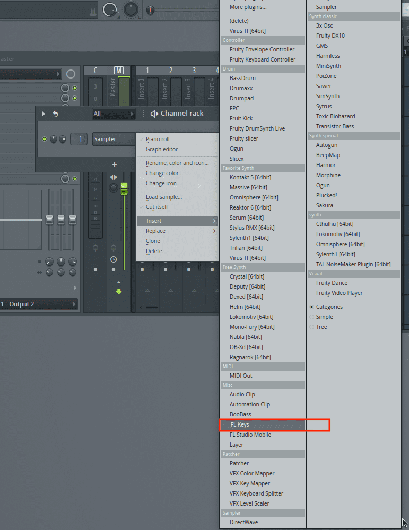This screenshot has height=530, width=409.
Task: Click the Master track panning knob
Action: coord(114,188)
